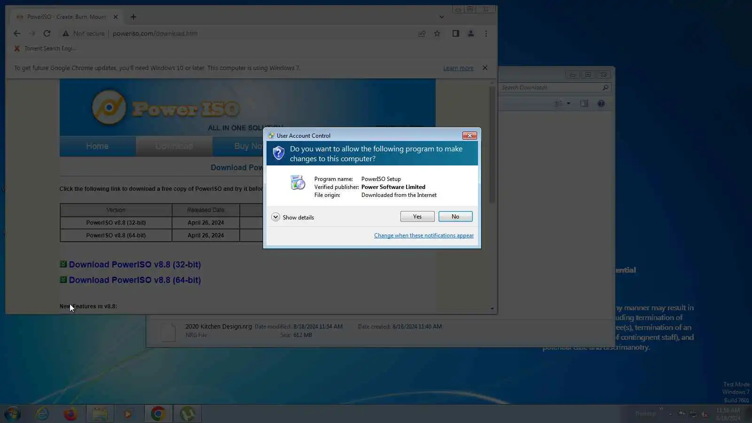Click Yes in the User Account Control dialog
The image size is (752, 423).
(x=417, y=216)
